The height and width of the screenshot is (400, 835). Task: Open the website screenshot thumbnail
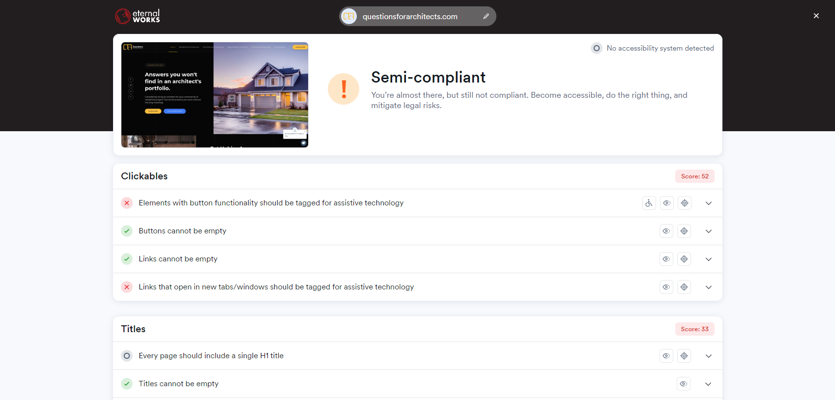coord(215,95)
